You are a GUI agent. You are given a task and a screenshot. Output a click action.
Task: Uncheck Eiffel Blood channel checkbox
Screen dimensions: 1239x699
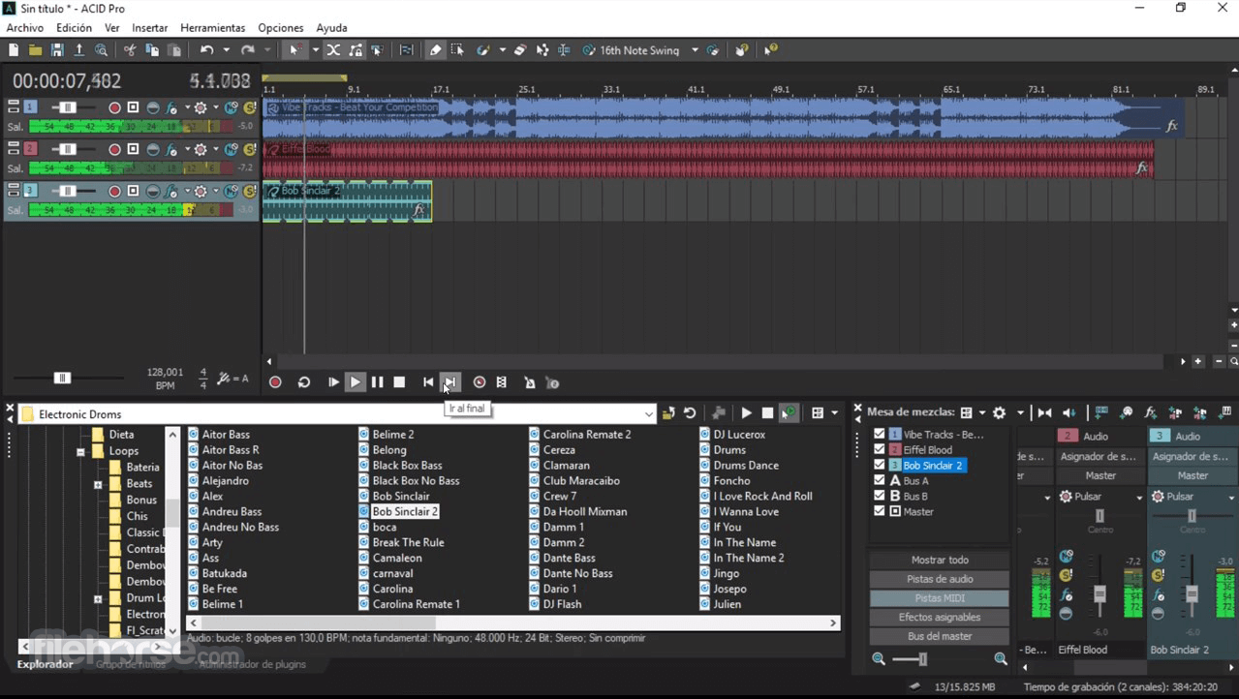pos(880,450)
